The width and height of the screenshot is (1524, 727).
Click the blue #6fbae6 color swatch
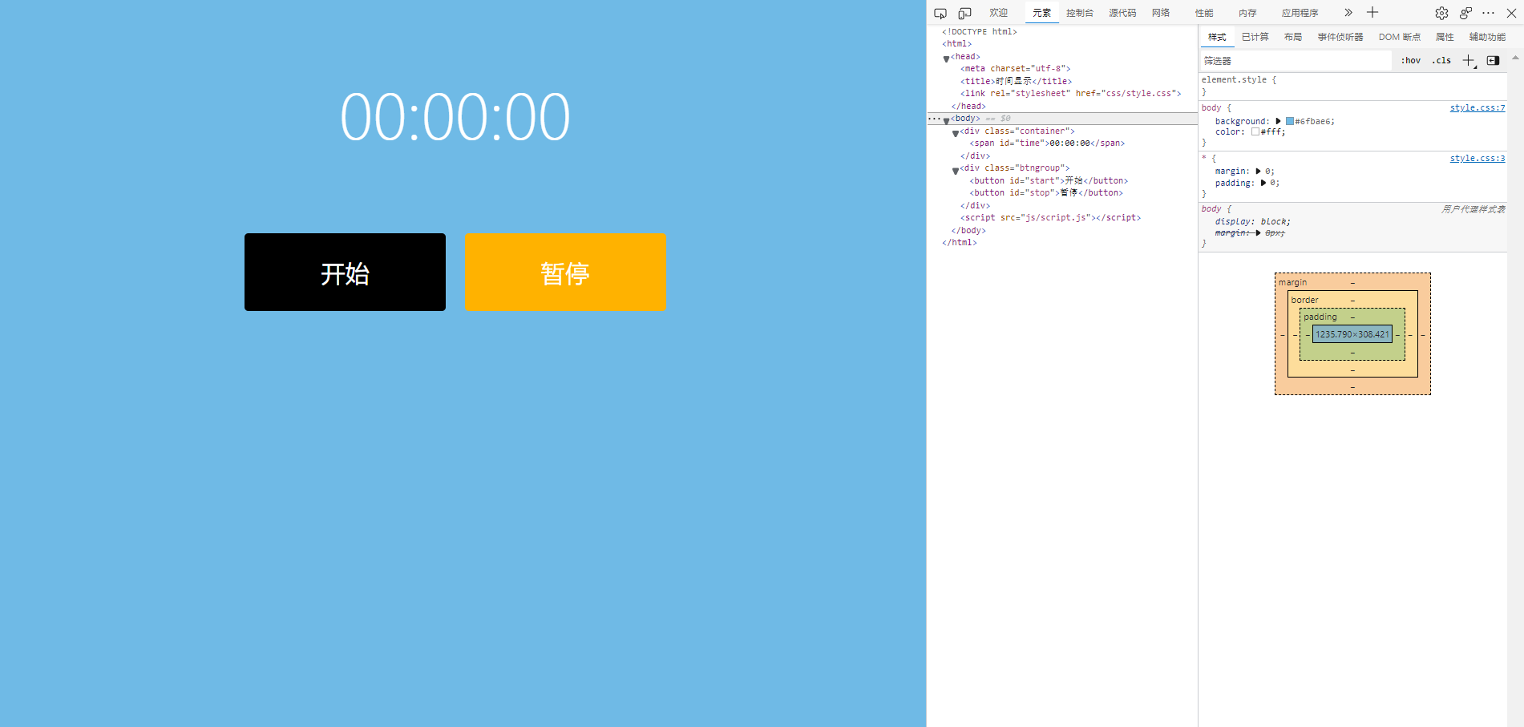(1289, 120)
